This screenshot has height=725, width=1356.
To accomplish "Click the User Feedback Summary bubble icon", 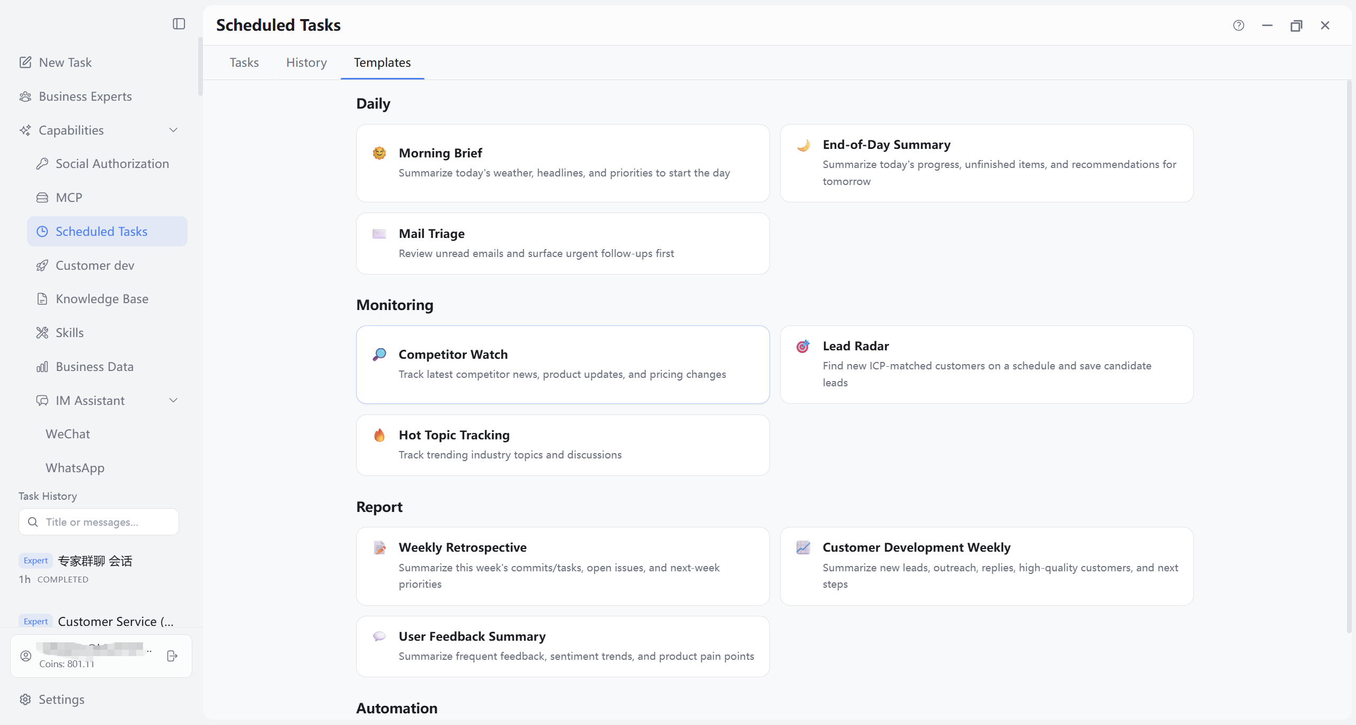I will point(379,636).
